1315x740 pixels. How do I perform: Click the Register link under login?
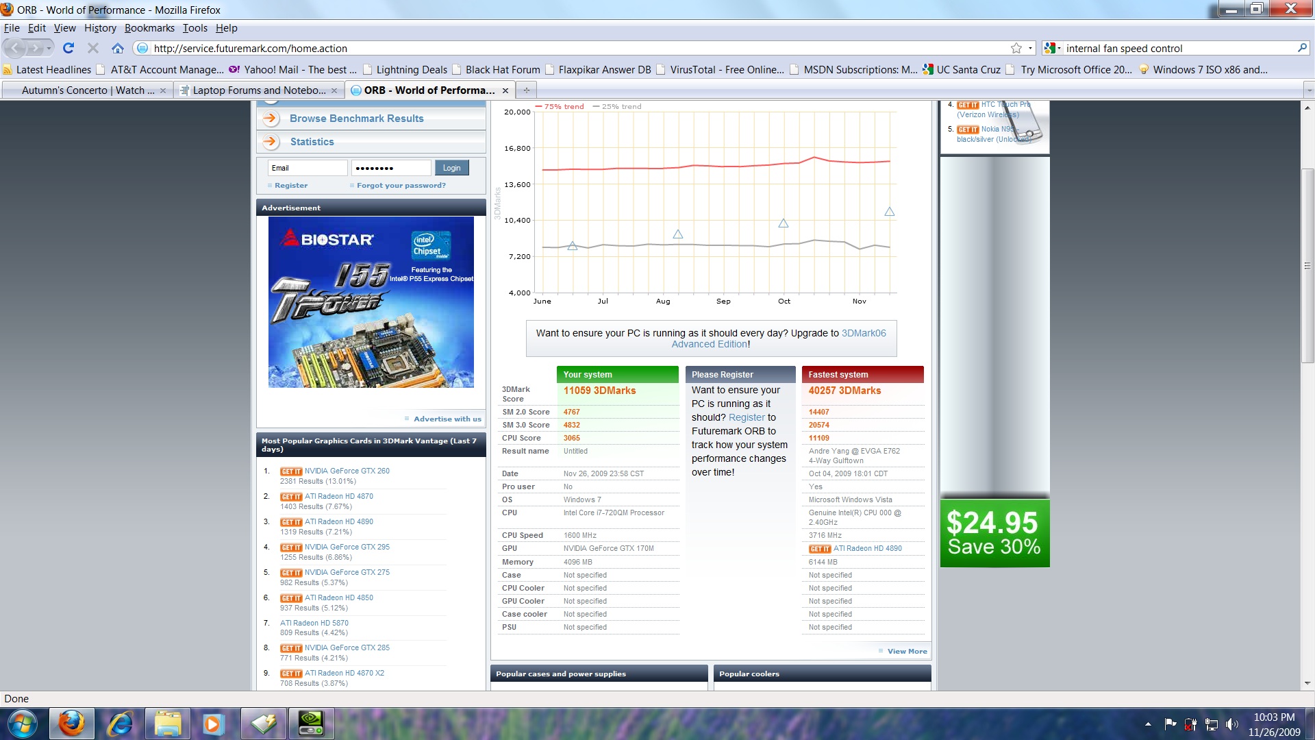(x=291, y=186)
